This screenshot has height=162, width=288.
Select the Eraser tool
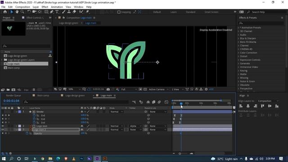(x=74, y=12)
